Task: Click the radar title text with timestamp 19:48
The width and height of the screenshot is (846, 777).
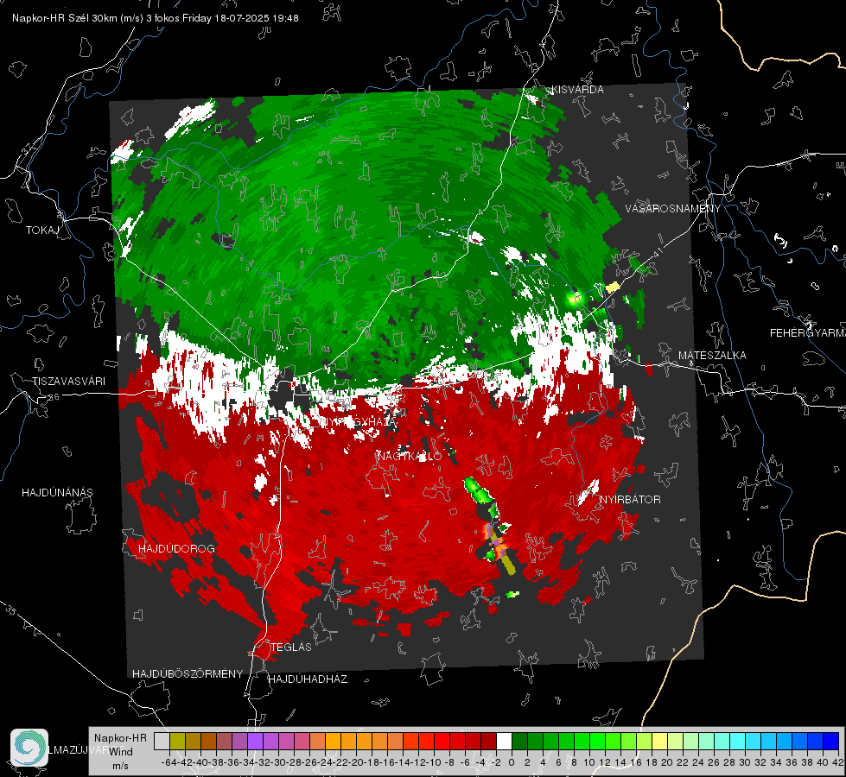Action: [x=156, y=18]
